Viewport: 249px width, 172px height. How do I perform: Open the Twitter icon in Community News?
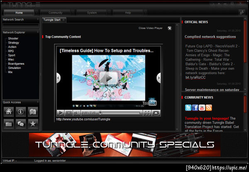point(188,108)
